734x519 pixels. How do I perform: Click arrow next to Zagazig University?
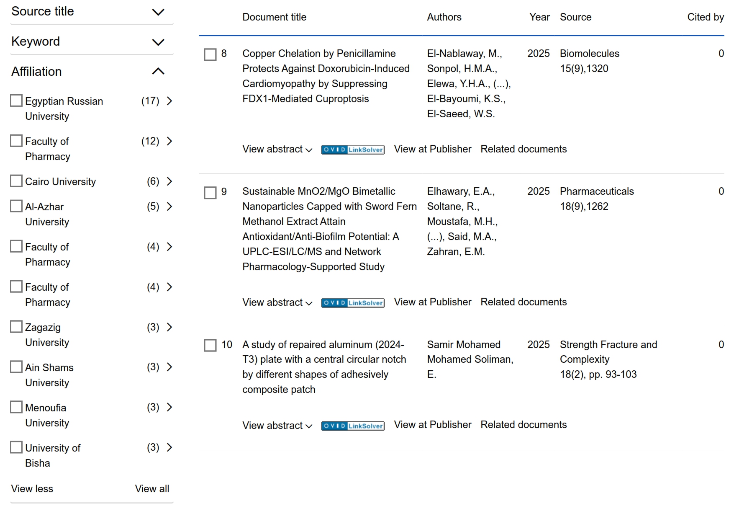[169, 327]
